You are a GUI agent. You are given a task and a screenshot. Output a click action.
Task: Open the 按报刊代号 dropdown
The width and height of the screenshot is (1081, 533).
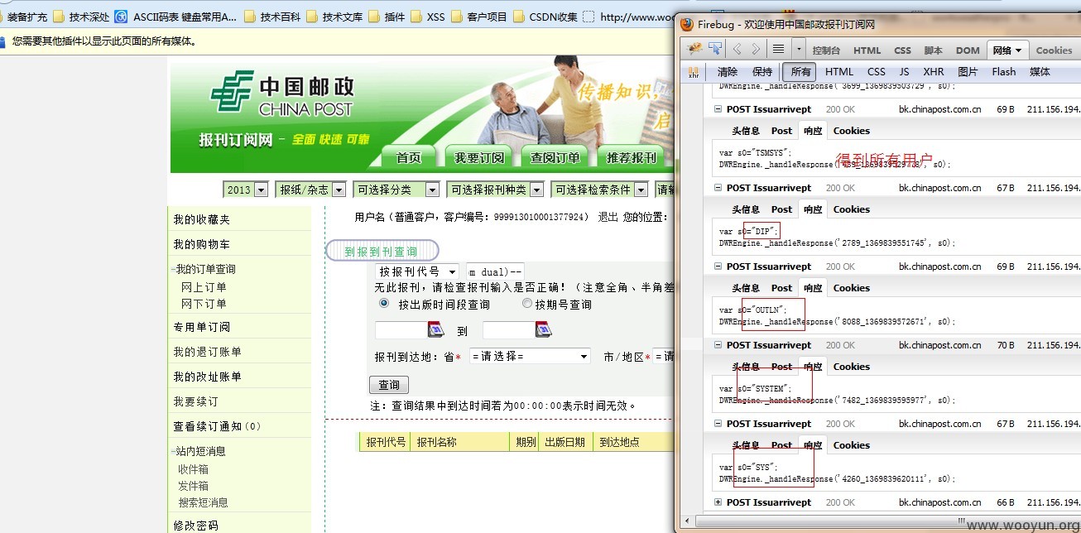click(x=417, y=271)
